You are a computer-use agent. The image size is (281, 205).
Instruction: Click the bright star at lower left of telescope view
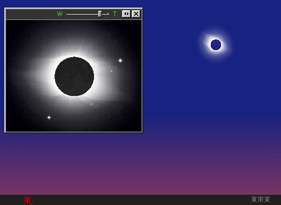point(49,118)
